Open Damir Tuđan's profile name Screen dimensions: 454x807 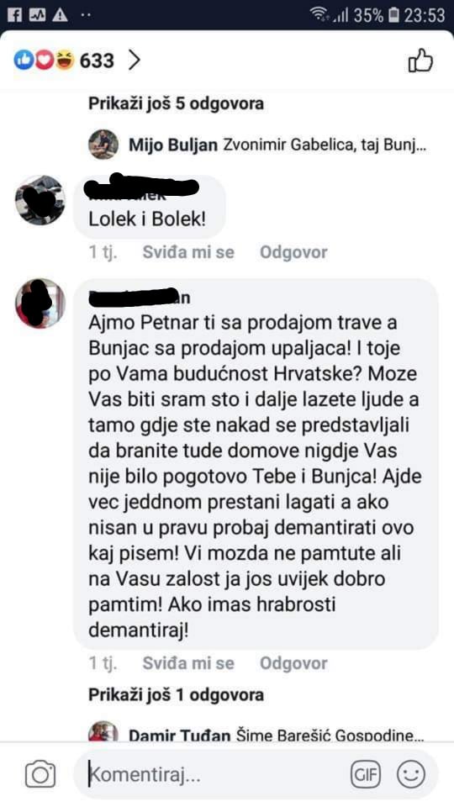click(179, 736)
